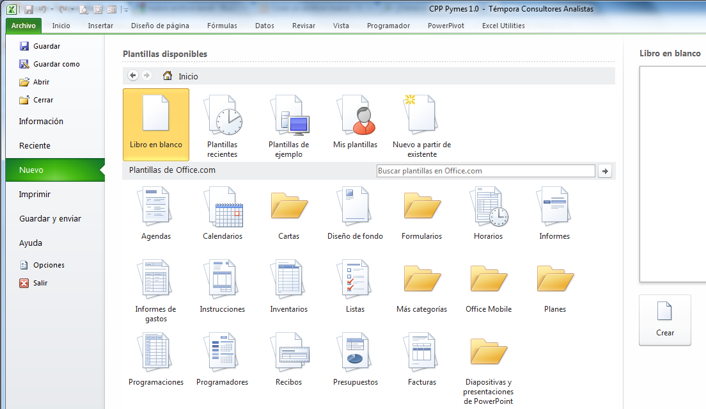Choose Nuevo a partir de existente
This screenshot has height=409, width=706.
click(421, 125)
